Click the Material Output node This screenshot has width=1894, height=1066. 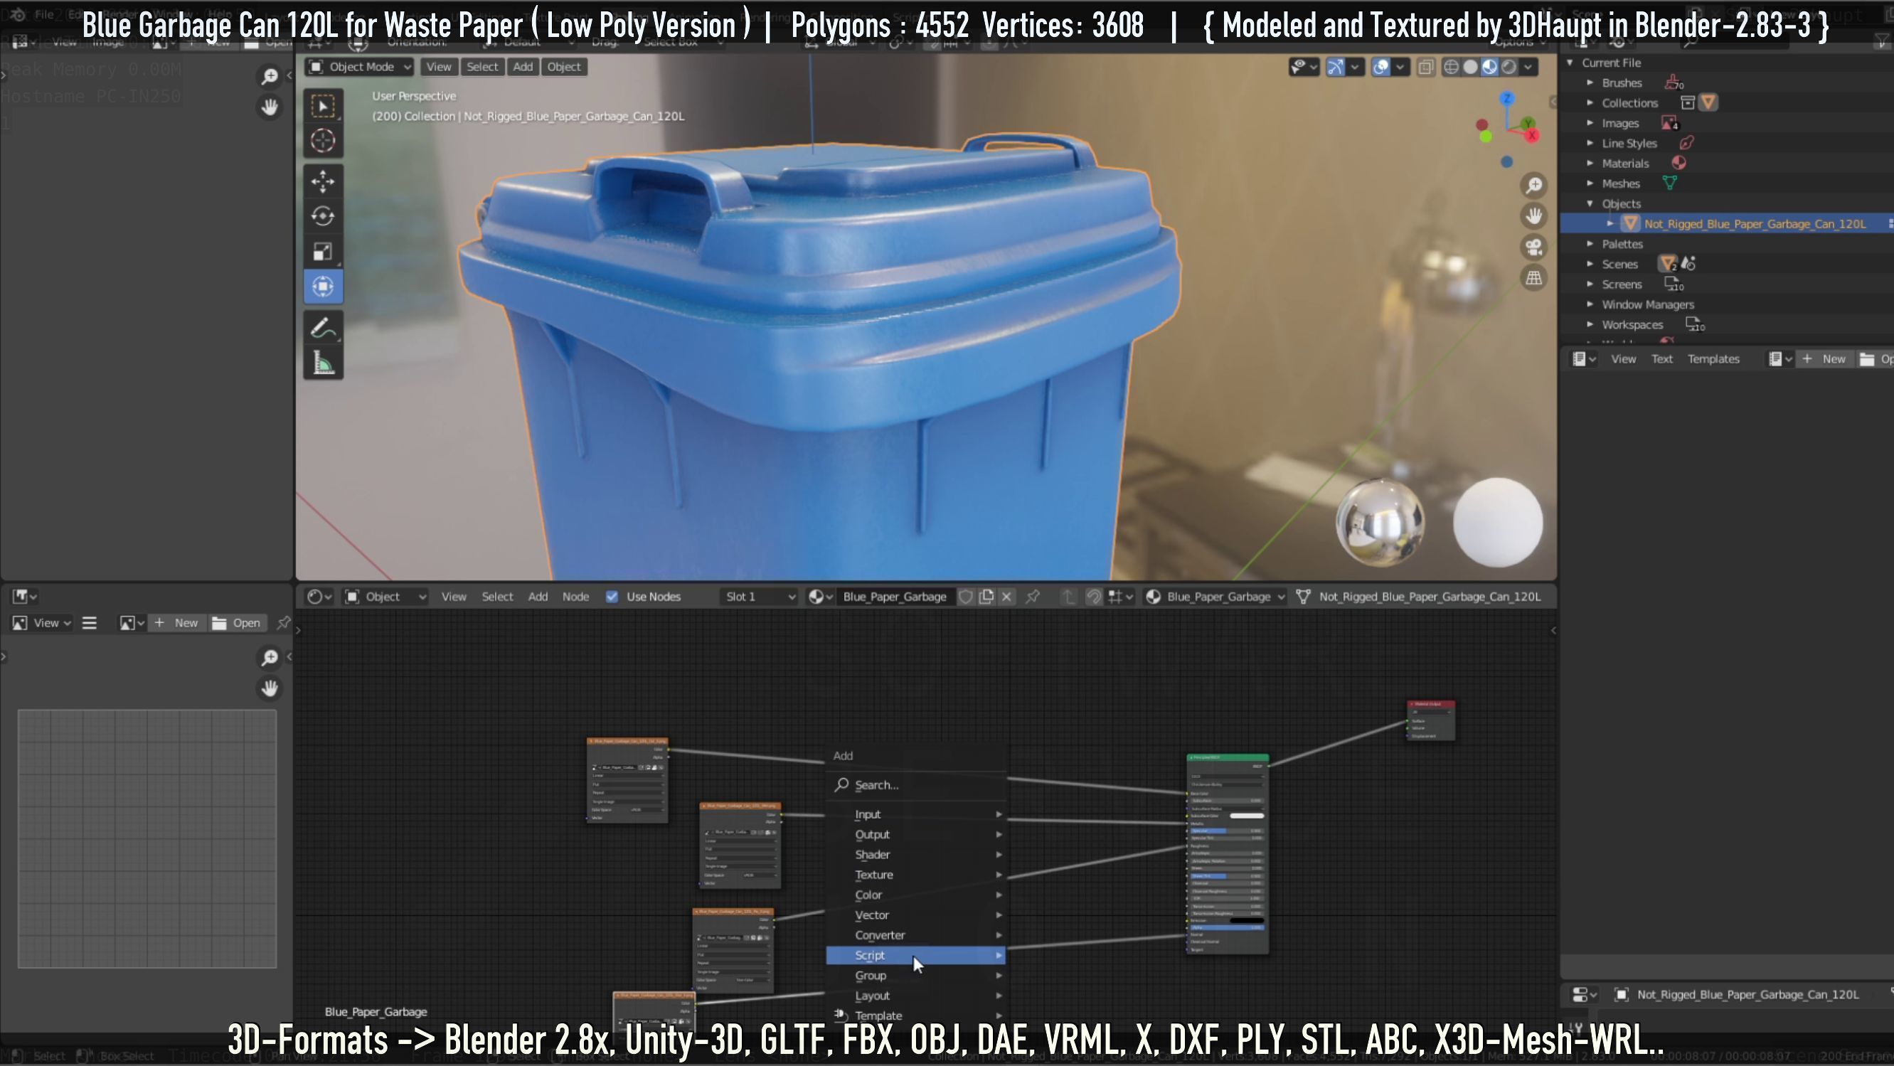tap(1431, 720)
